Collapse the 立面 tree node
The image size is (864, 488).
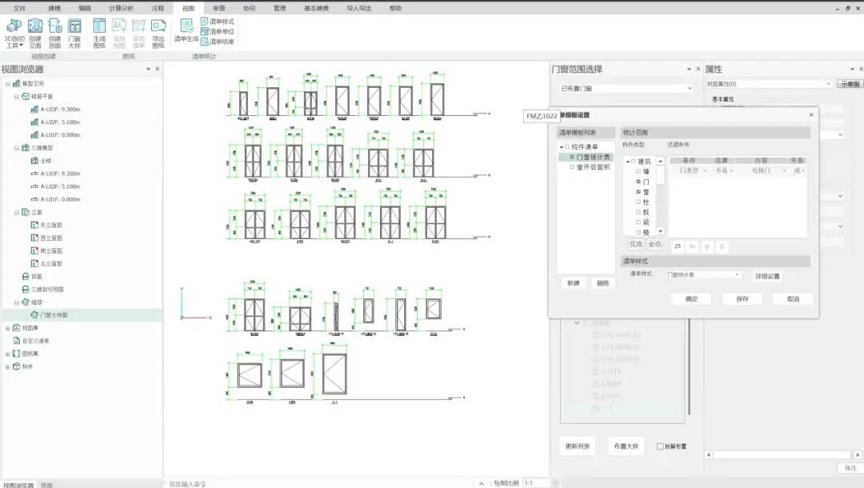point(17,213)
